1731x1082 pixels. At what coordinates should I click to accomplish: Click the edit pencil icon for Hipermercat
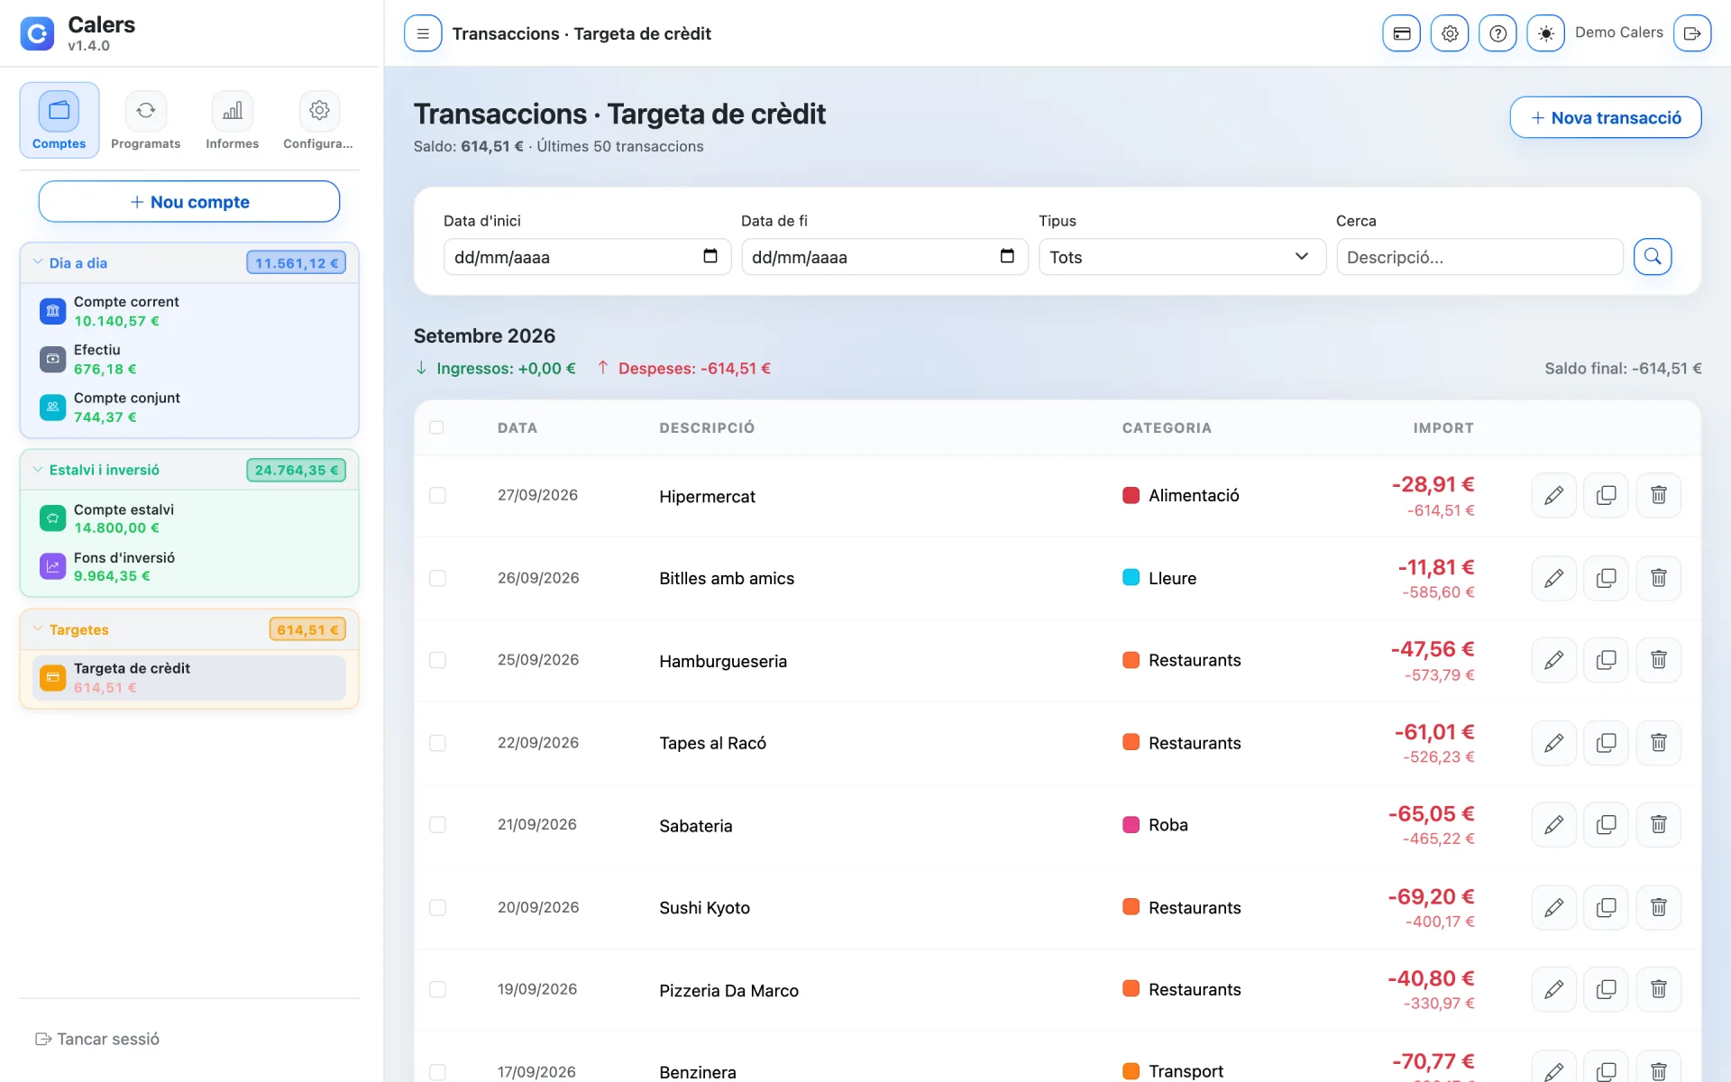[1553, 495]
